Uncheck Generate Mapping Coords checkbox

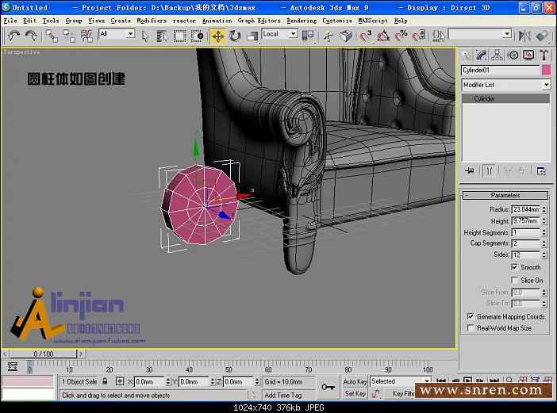(471, 316)
